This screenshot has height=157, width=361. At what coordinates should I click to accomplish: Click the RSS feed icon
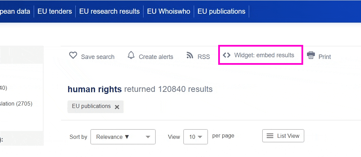(x=190, y=55)
